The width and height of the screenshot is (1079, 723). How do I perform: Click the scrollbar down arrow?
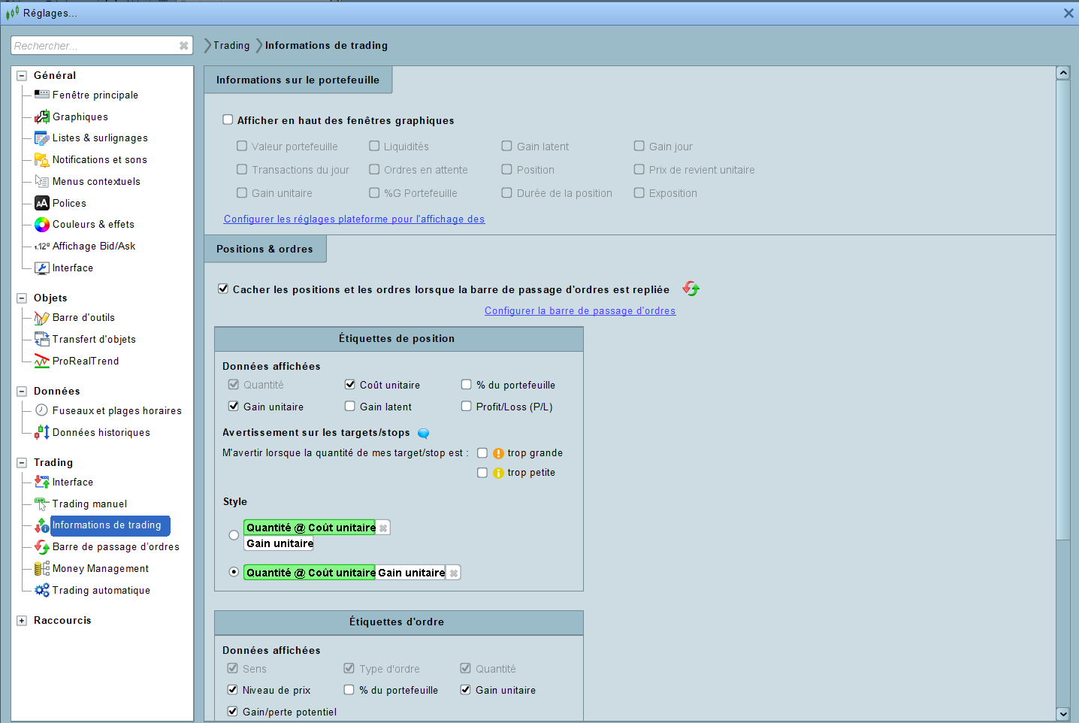pos(1062,714)
